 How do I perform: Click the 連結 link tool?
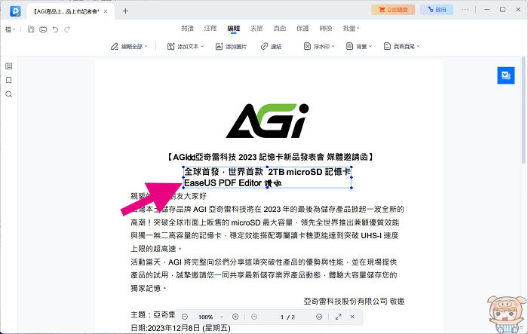coord(271,47)
